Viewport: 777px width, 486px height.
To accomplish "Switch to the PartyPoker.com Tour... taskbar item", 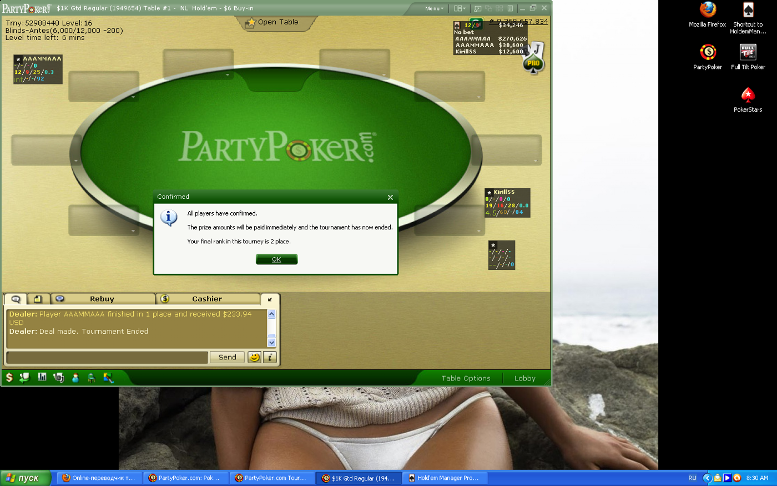I will pyautogui.click(x=271, y=478).
